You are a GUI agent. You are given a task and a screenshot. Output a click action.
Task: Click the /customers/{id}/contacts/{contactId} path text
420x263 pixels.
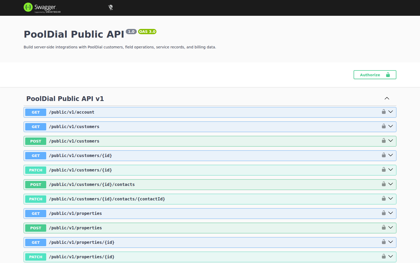(x=107, y=199)
